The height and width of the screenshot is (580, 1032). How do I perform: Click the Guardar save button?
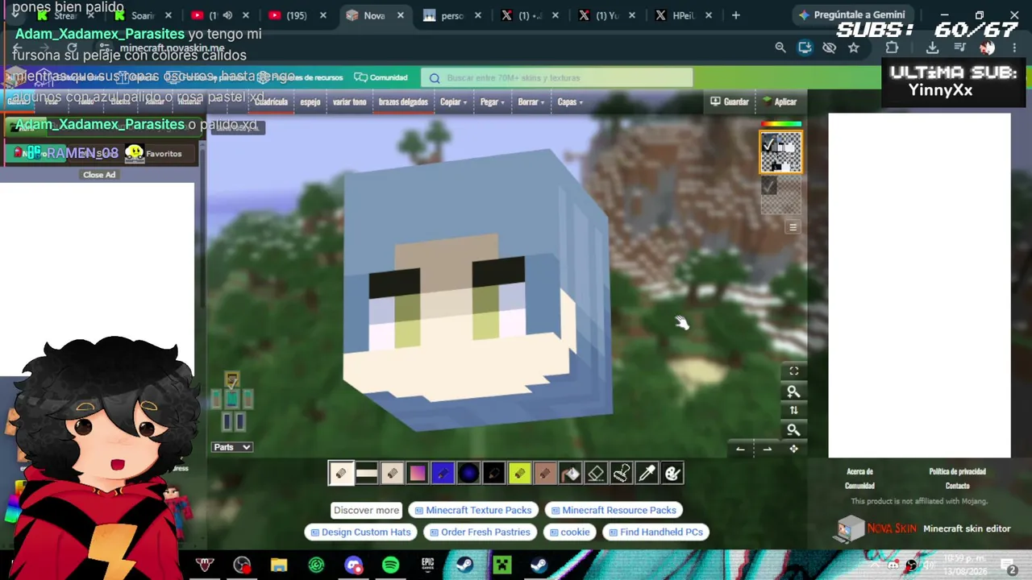click(x=730, y=102)
